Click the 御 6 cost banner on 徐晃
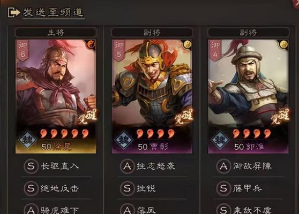 pos(23,50)
